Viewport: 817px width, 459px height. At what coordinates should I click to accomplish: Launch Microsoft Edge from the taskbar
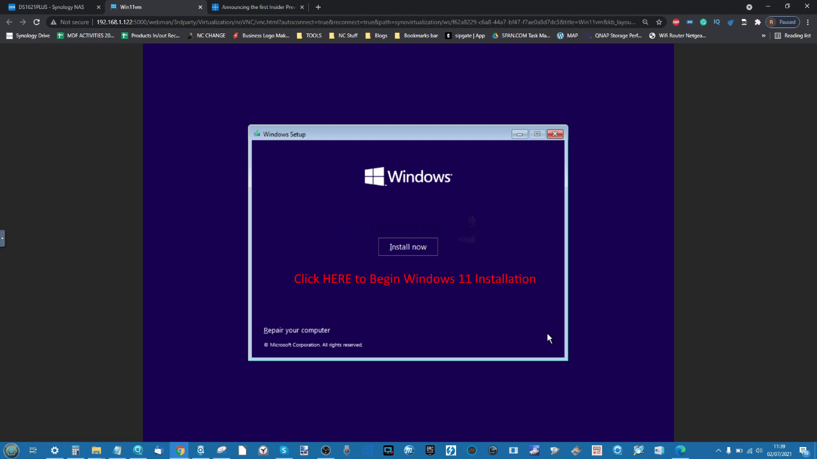pyautogui.click(x=680, y=450)
